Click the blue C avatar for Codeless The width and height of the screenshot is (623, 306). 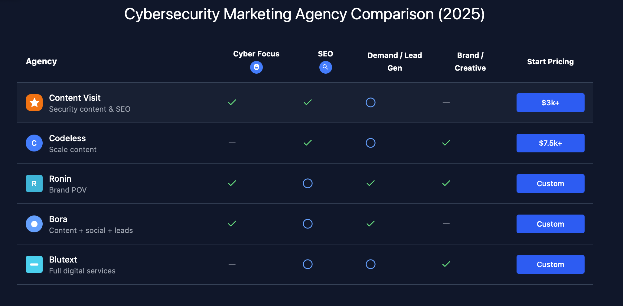click(x=34, y=143)
